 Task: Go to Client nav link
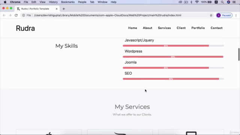click(181, 28)
